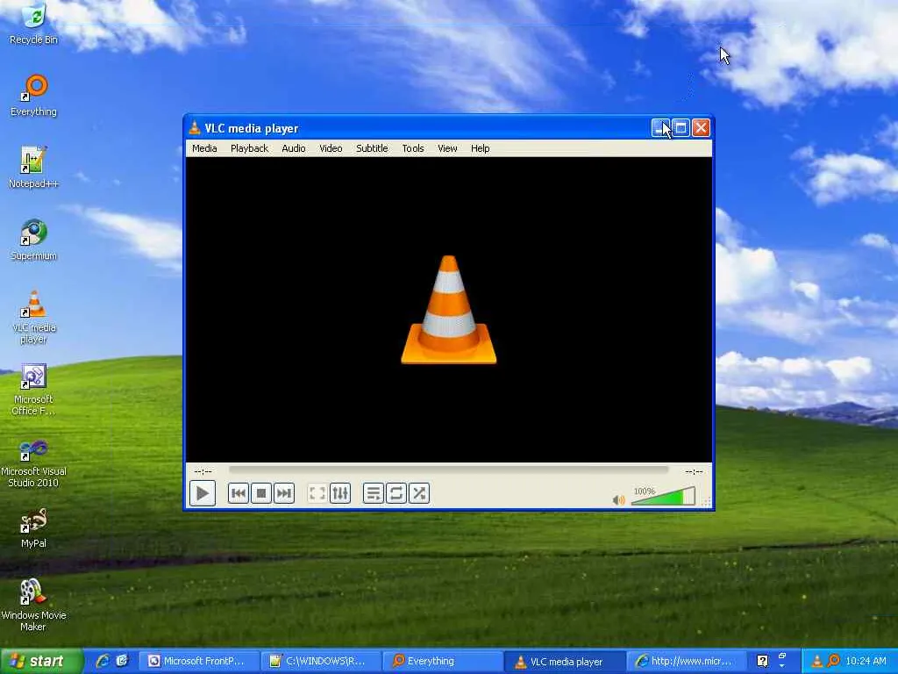This screenshot has height=674, width=898.
Task: Open the Video menu
Action: pyautogui.click(x=331, y=148)
